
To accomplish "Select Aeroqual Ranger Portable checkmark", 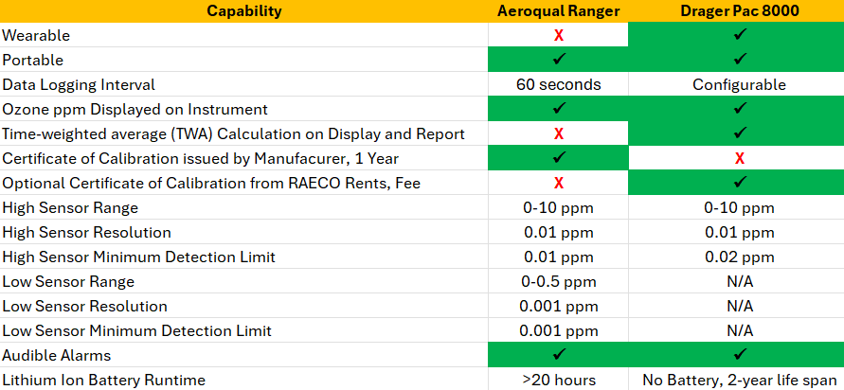I will pos(559,60).
